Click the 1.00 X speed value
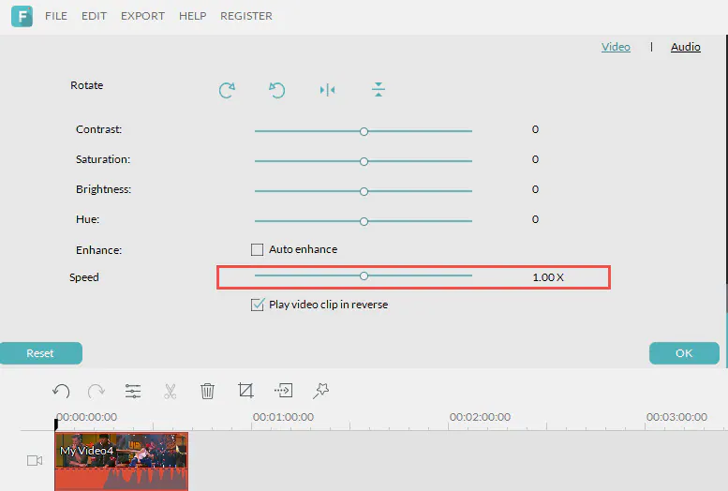Screen dimensions: 728x491 point(548,277)
